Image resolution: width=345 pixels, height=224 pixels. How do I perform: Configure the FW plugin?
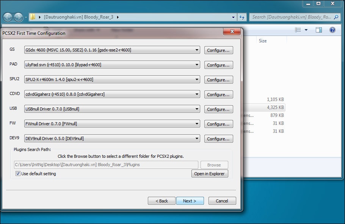tap(218, 124)
